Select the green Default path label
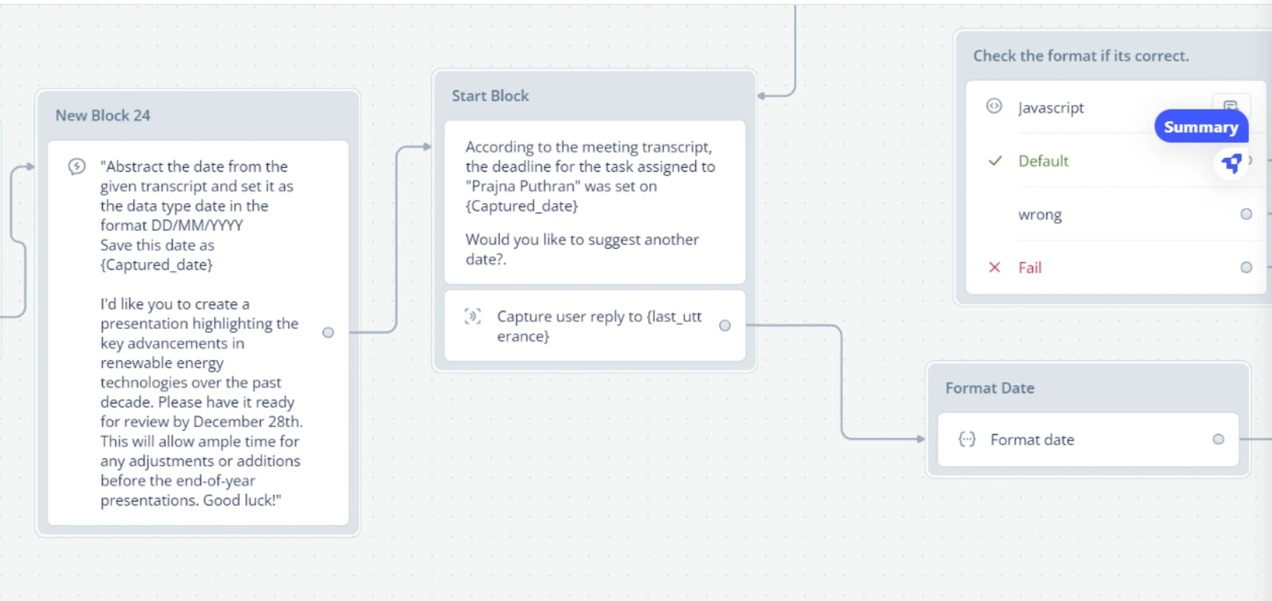 click(1043, 161)
